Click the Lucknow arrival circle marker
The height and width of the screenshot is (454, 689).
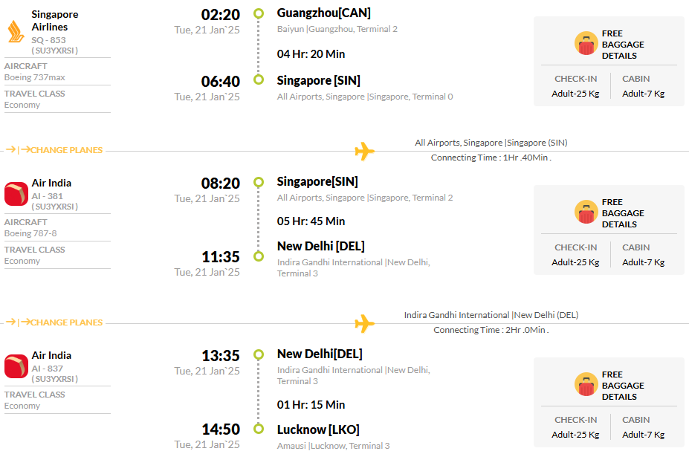pyautogui.click(x=259, y=429)
